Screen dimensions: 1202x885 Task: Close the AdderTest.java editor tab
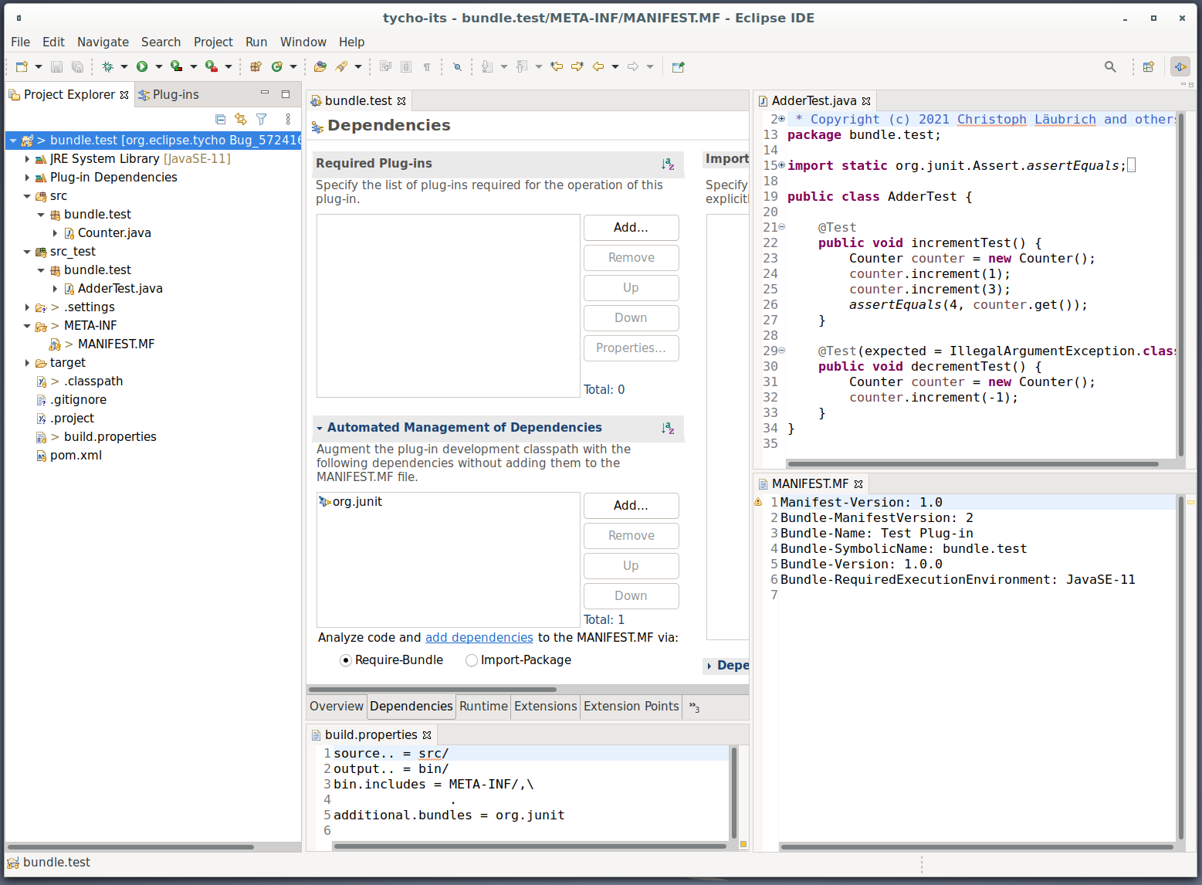point(866,101)
